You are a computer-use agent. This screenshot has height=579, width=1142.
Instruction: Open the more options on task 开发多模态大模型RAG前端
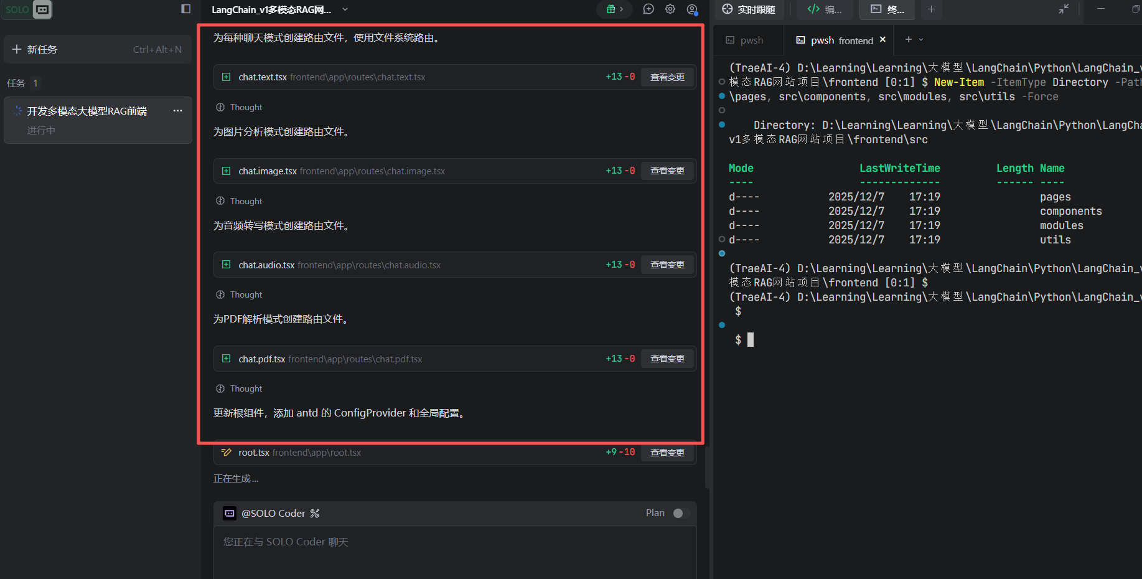(x=178, y=111)
